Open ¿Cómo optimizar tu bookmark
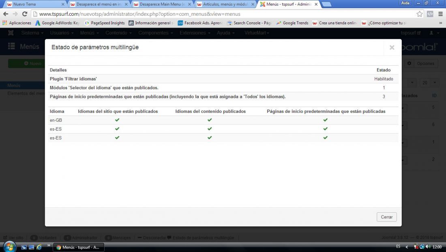 [x=384, y=23]
